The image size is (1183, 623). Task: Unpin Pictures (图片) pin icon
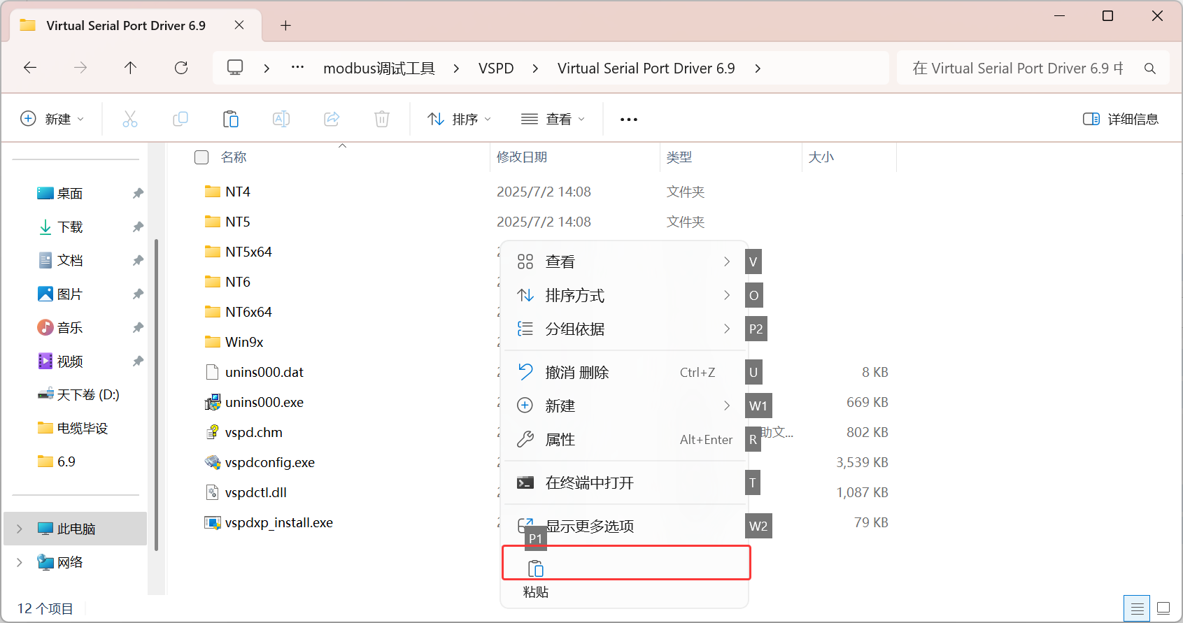pyautogui.click(x=139, y=294)
